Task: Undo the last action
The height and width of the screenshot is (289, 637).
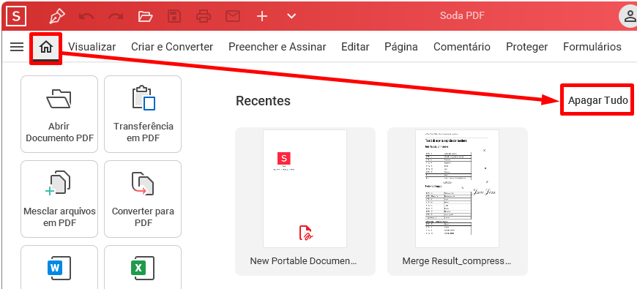Action: (86, 16)
